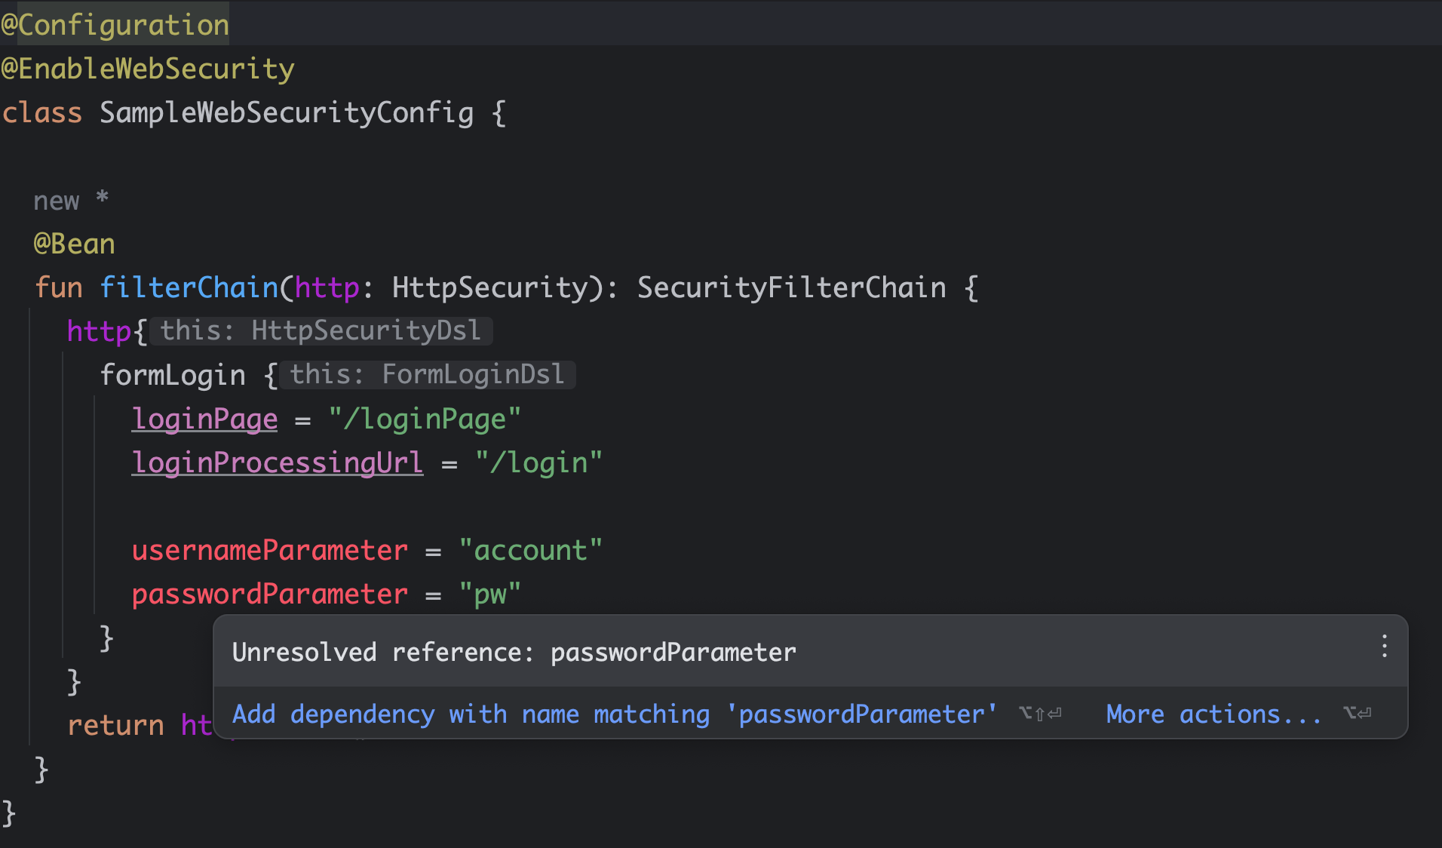Click the underlined loginProcessingUrl property
This screenshot has height=848, width=1442.
[277, 462]
